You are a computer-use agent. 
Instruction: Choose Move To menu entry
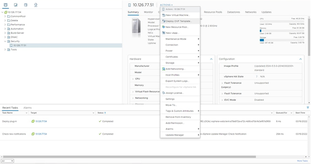click(x=180, y=105)
